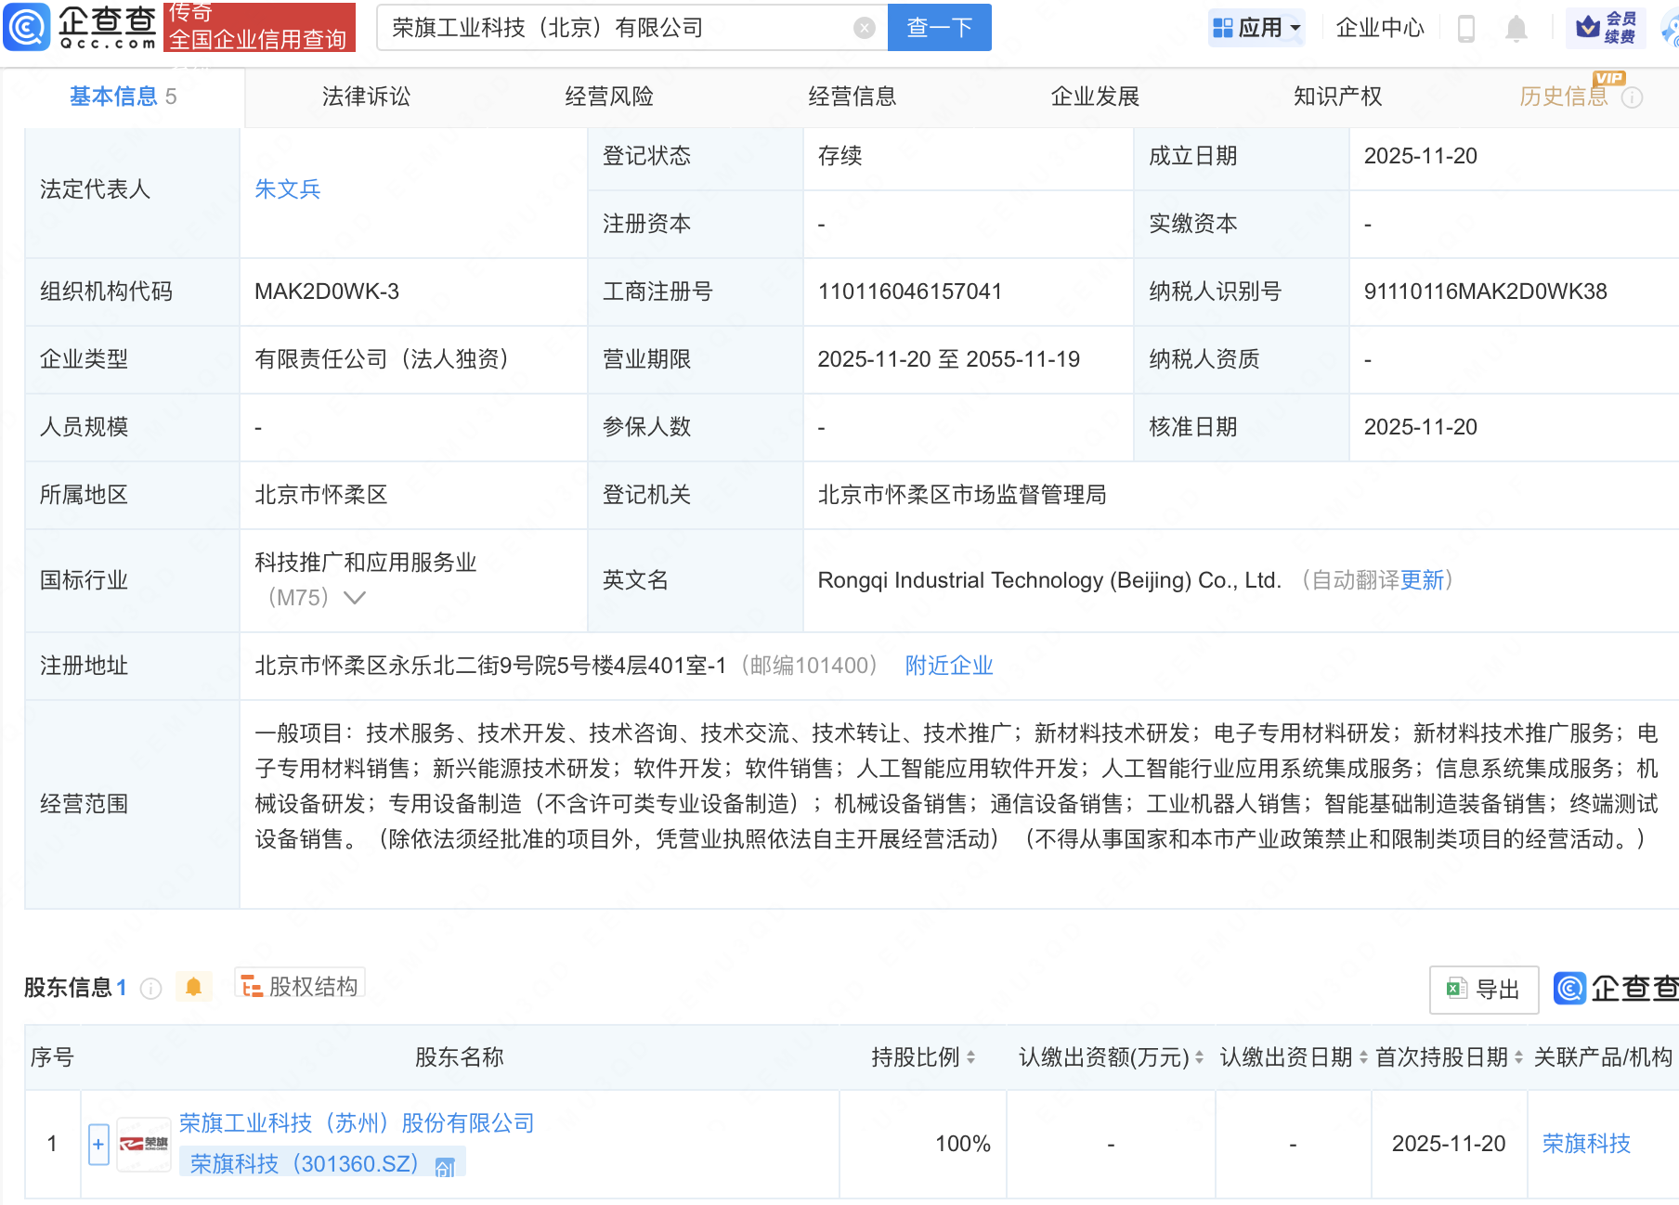The height and width of the screenshot is (1205, 1679).
Task: Open 股权结构 equity structure chart
Action: click(x=299, y=987)
